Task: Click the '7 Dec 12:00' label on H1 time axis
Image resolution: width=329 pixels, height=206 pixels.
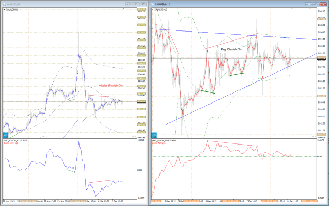Action: tap(117, 201)
